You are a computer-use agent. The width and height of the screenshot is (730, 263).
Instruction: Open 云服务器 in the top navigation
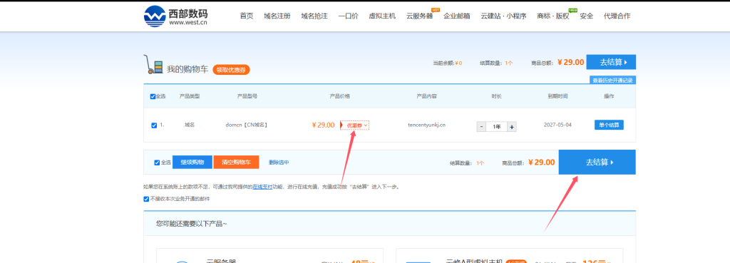(419, 16)
